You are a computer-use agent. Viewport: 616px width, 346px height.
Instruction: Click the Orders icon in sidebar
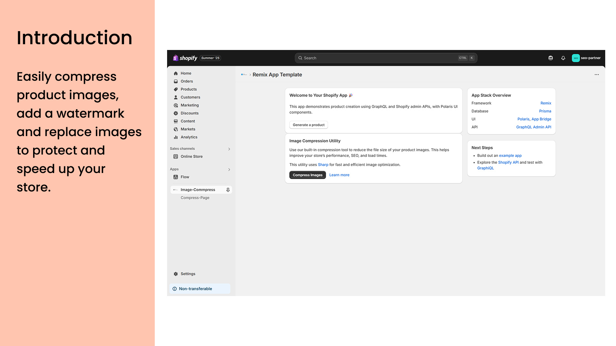click(x=176, y=82)
